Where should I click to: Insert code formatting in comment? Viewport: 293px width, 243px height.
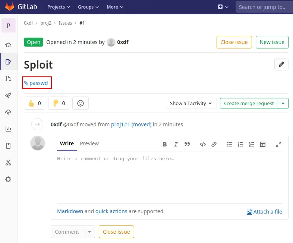pyautogui.click(x=203, y=144)
